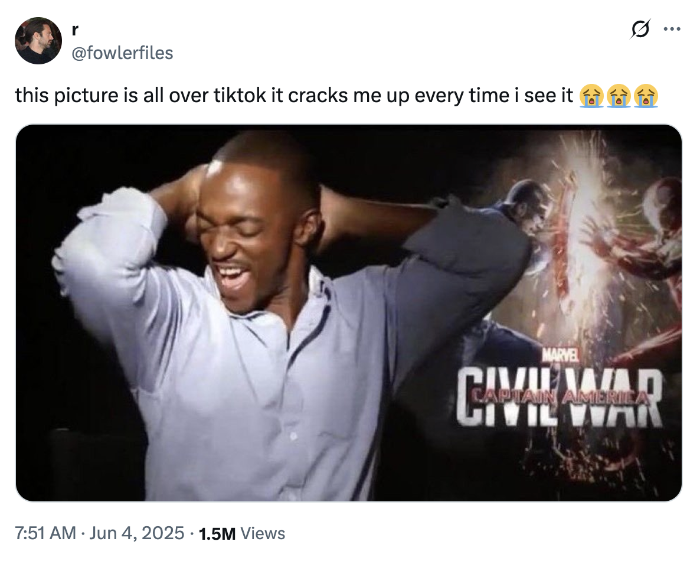This screenshot has height=561, width=700.
Task: Click the "Views" label
Action: [263, 534]
